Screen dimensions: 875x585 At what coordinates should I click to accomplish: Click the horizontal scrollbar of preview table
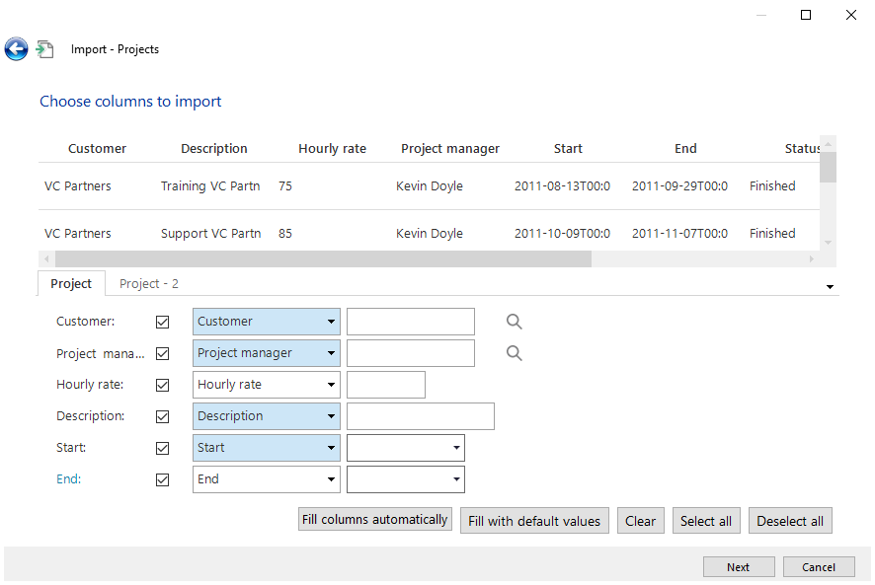point(315,258)
